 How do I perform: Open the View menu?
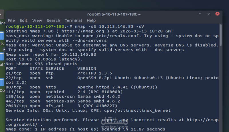pos(37,20)
